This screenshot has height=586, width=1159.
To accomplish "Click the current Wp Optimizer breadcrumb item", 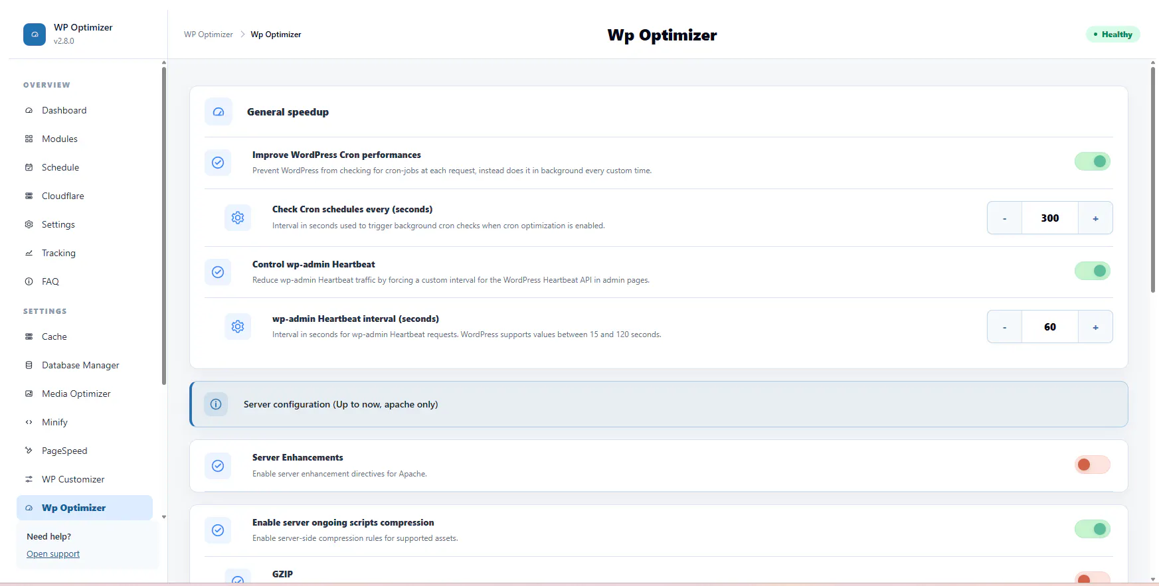I will 276,35.
